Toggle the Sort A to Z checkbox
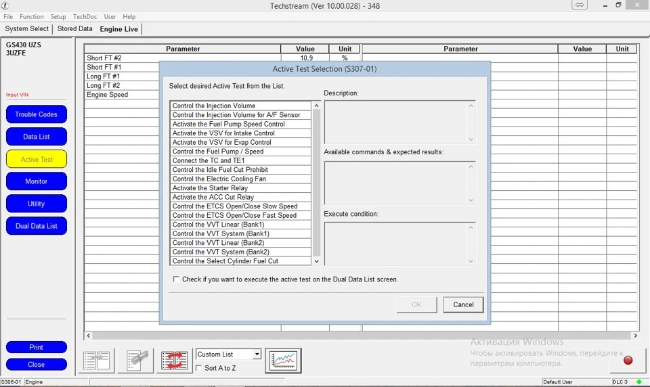This screenshot has width=650, height=387. pos(199,368)
